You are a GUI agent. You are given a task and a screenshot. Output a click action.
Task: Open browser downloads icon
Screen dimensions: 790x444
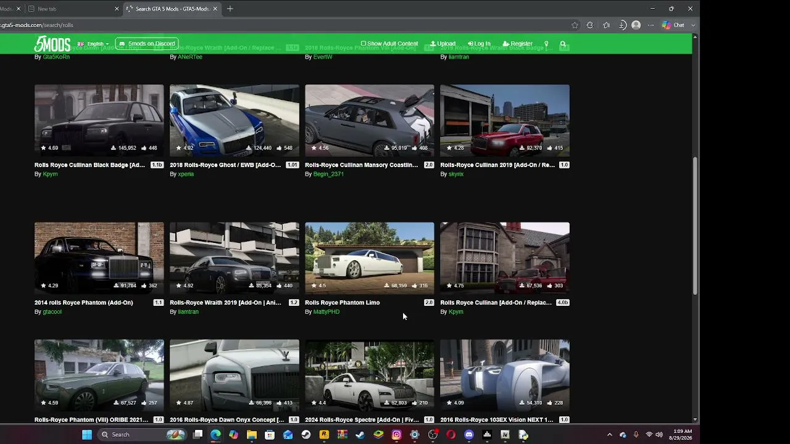622,25
